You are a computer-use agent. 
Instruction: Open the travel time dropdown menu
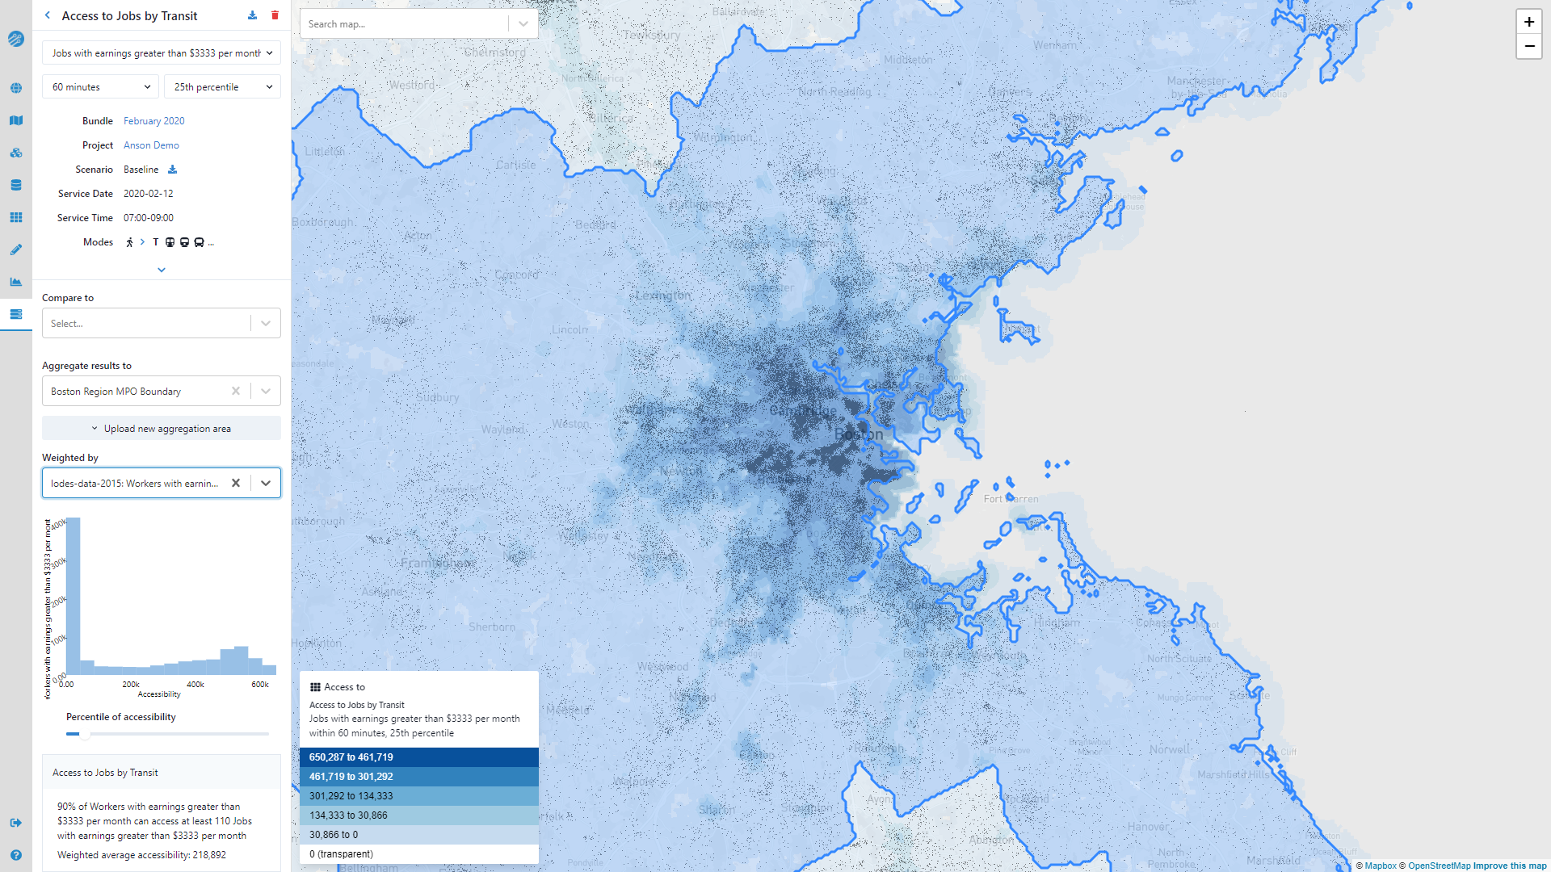click(x=100, y=87)
